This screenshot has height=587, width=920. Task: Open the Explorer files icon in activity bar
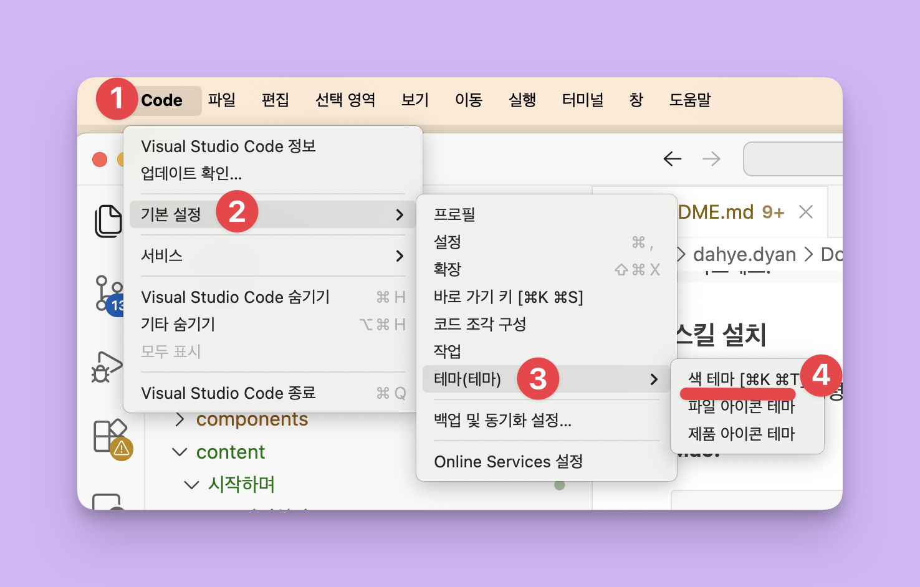pyautogui.click(x=108, y=221)
